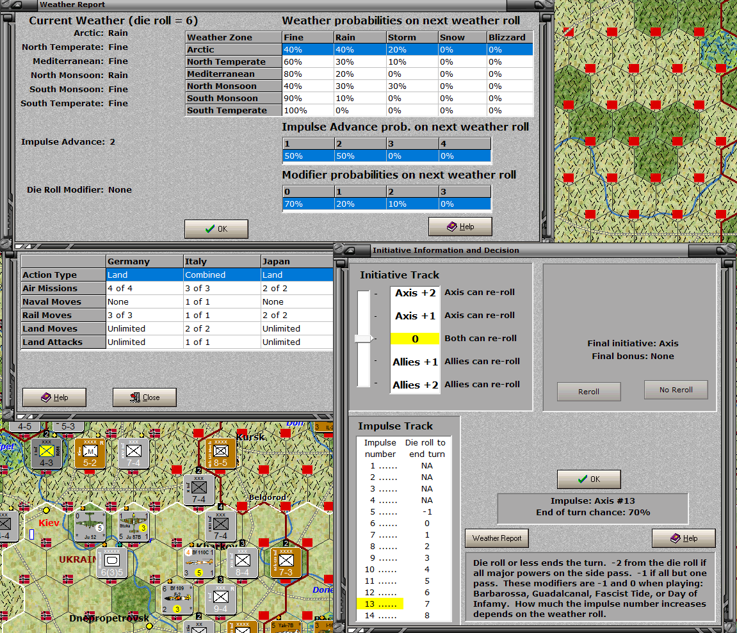The image size is (737, 633).
Task: Select the brown 7-3 infantry army counter
Action: pyautogui.click(x=286, y=563)
